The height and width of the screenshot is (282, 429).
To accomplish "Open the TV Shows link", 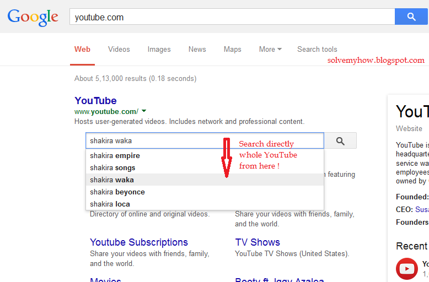I will (x=258, y=242).
